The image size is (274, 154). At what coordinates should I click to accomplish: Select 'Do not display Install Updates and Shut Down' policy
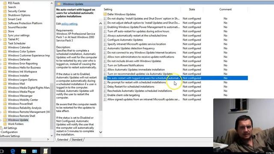143,18
